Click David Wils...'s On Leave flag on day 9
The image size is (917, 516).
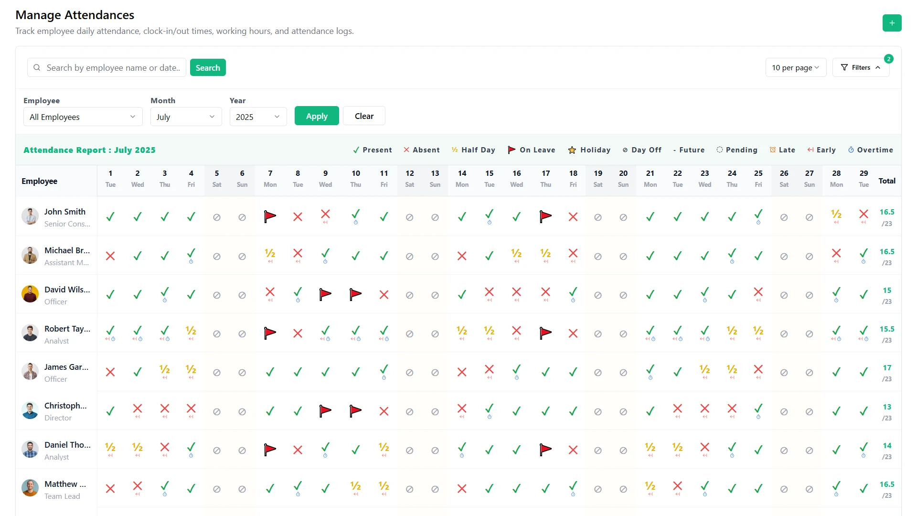(325, 295)
